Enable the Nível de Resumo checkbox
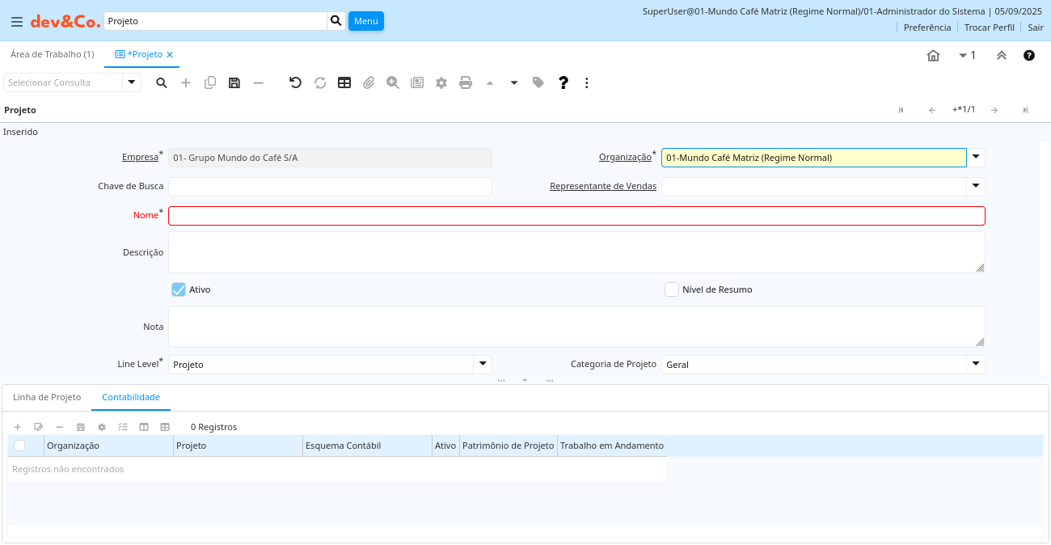1051x545 pixels. click(671, 289)
